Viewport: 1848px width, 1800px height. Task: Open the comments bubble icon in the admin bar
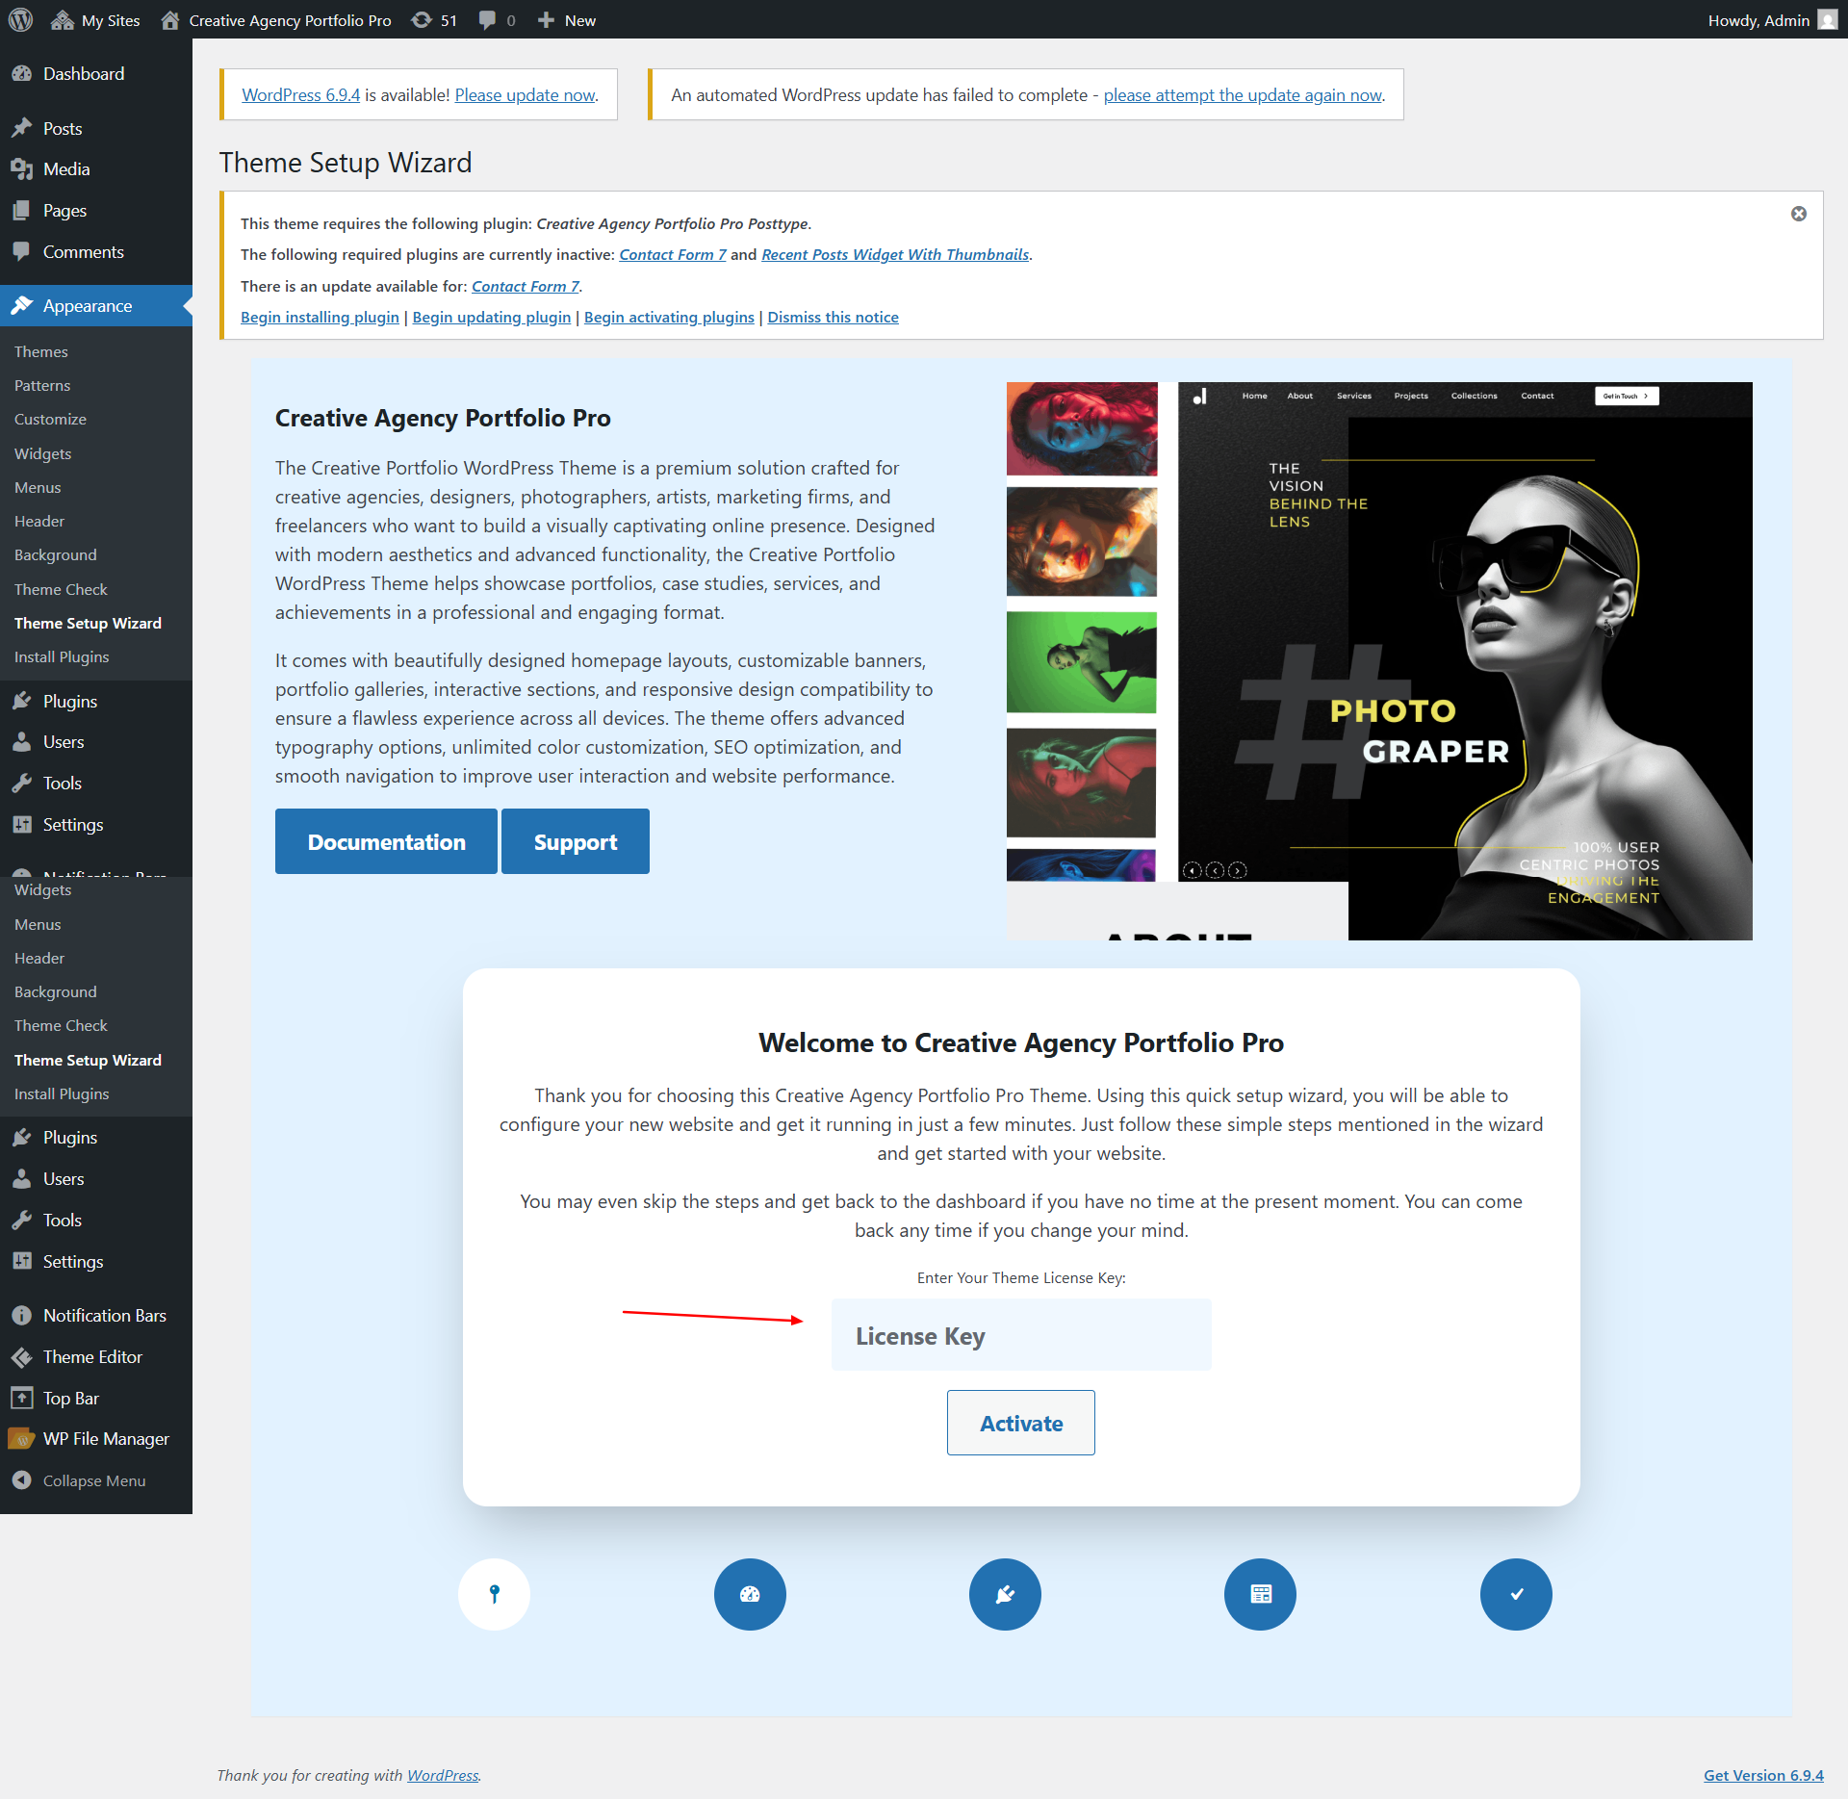click(497, 20)
